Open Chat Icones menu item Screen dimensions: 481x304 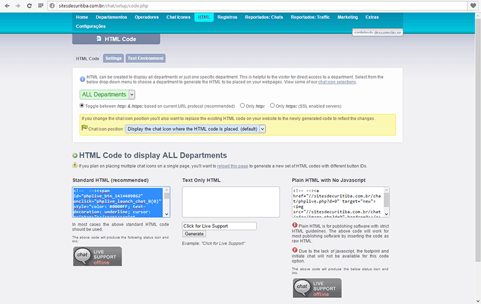coord(178,17)
